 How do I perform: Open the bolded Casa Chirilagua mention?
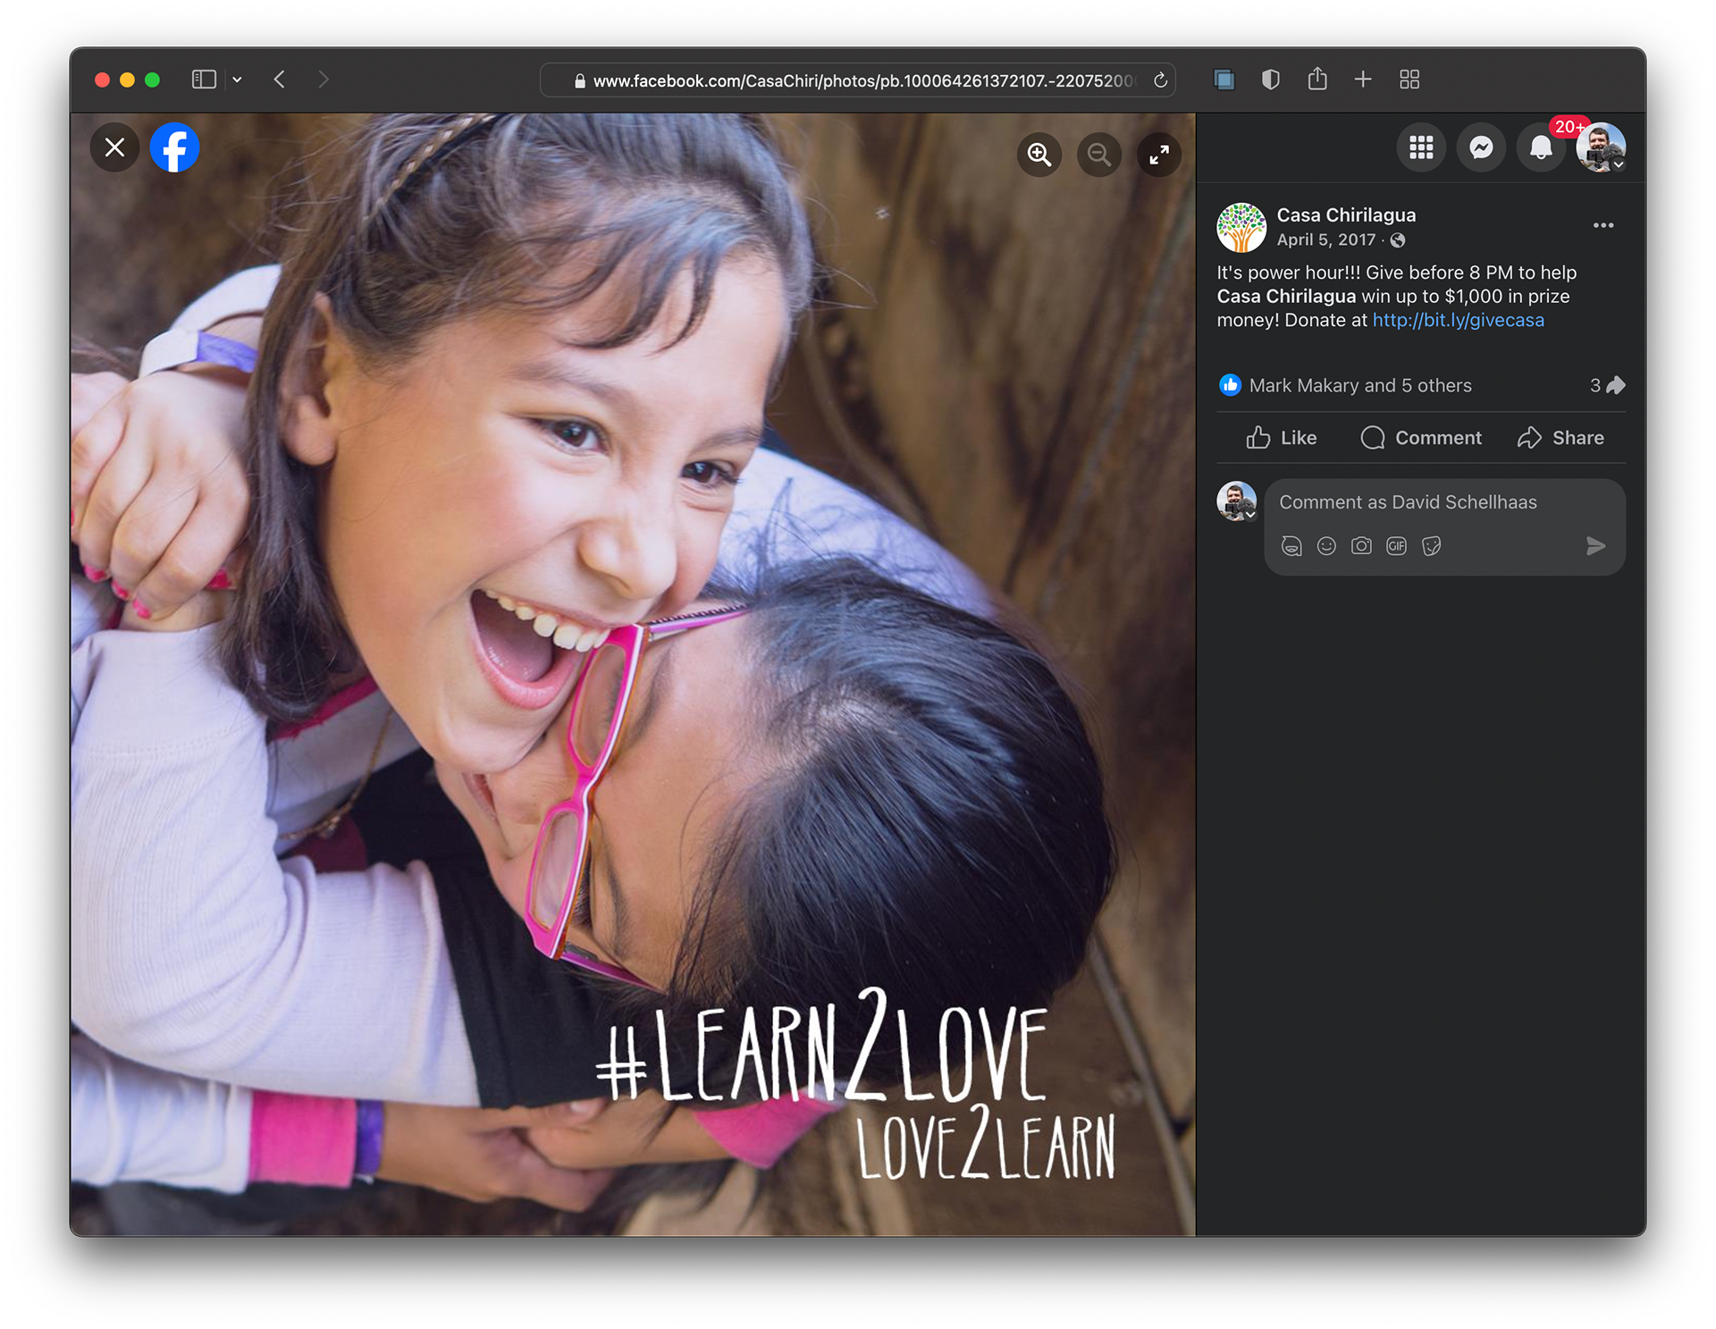[1286, 296]
